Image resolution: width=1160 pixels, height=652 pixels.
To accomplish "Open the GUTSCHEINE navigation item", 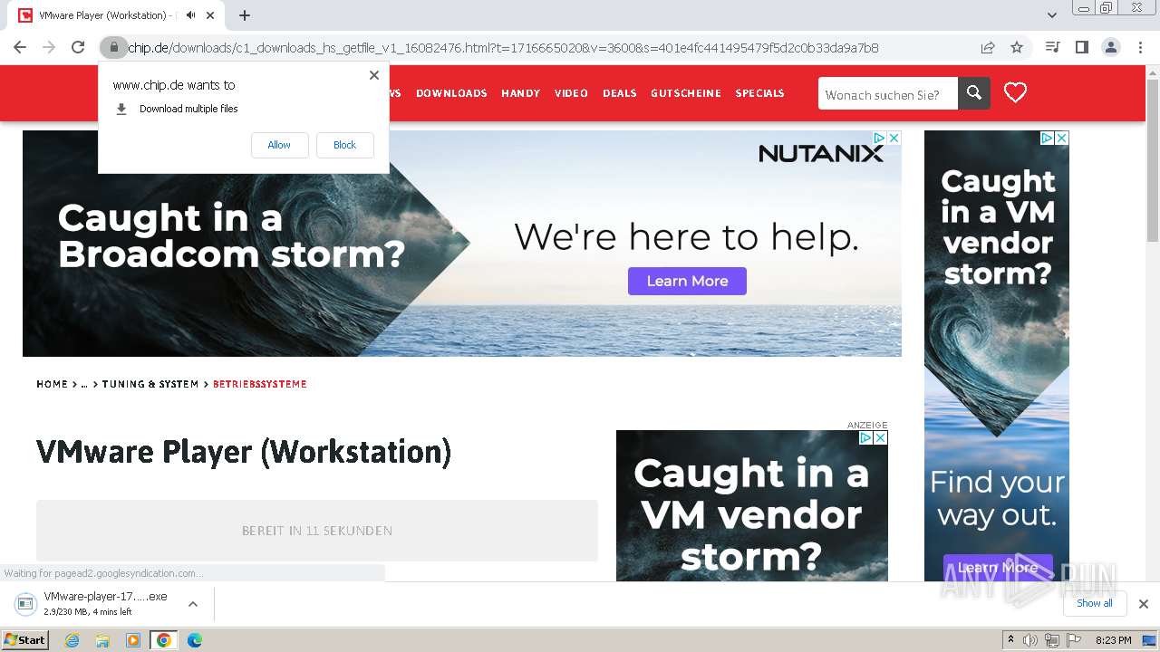I will pyautogui.click(x=686, y=93).
